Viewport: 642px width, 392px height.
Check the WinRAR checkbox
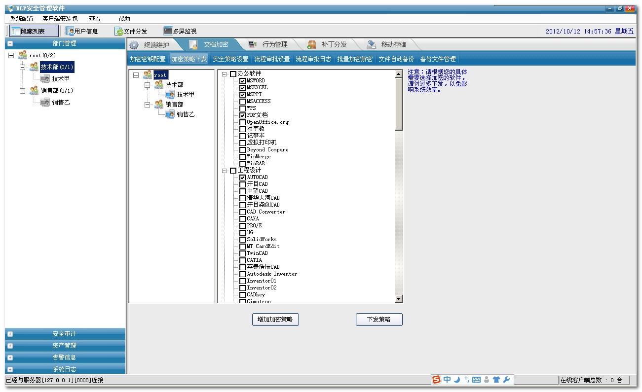242,163
